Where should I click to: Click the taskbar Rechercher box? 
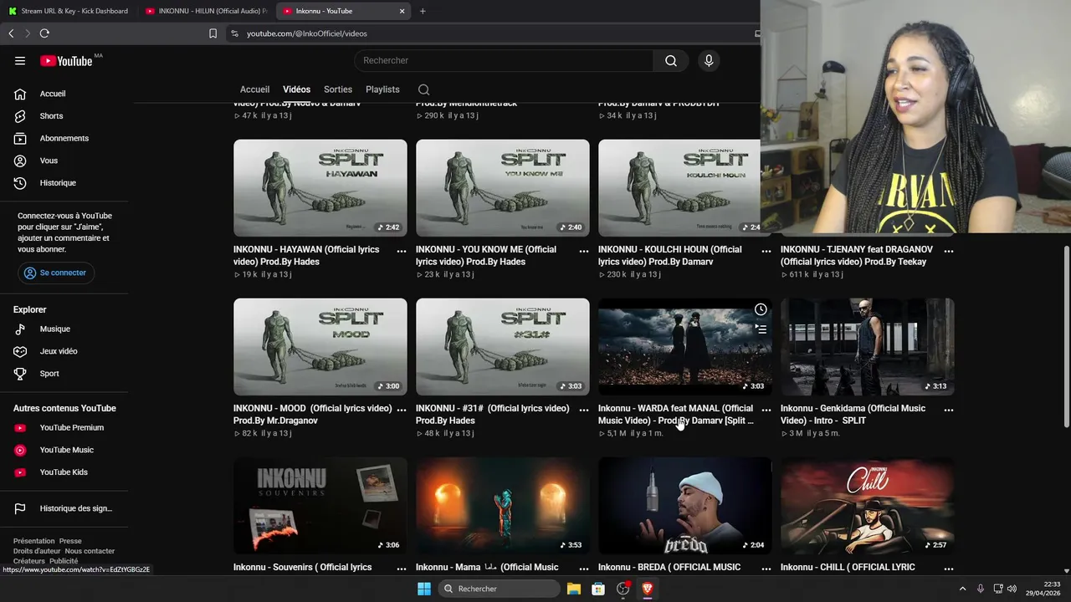500,589
